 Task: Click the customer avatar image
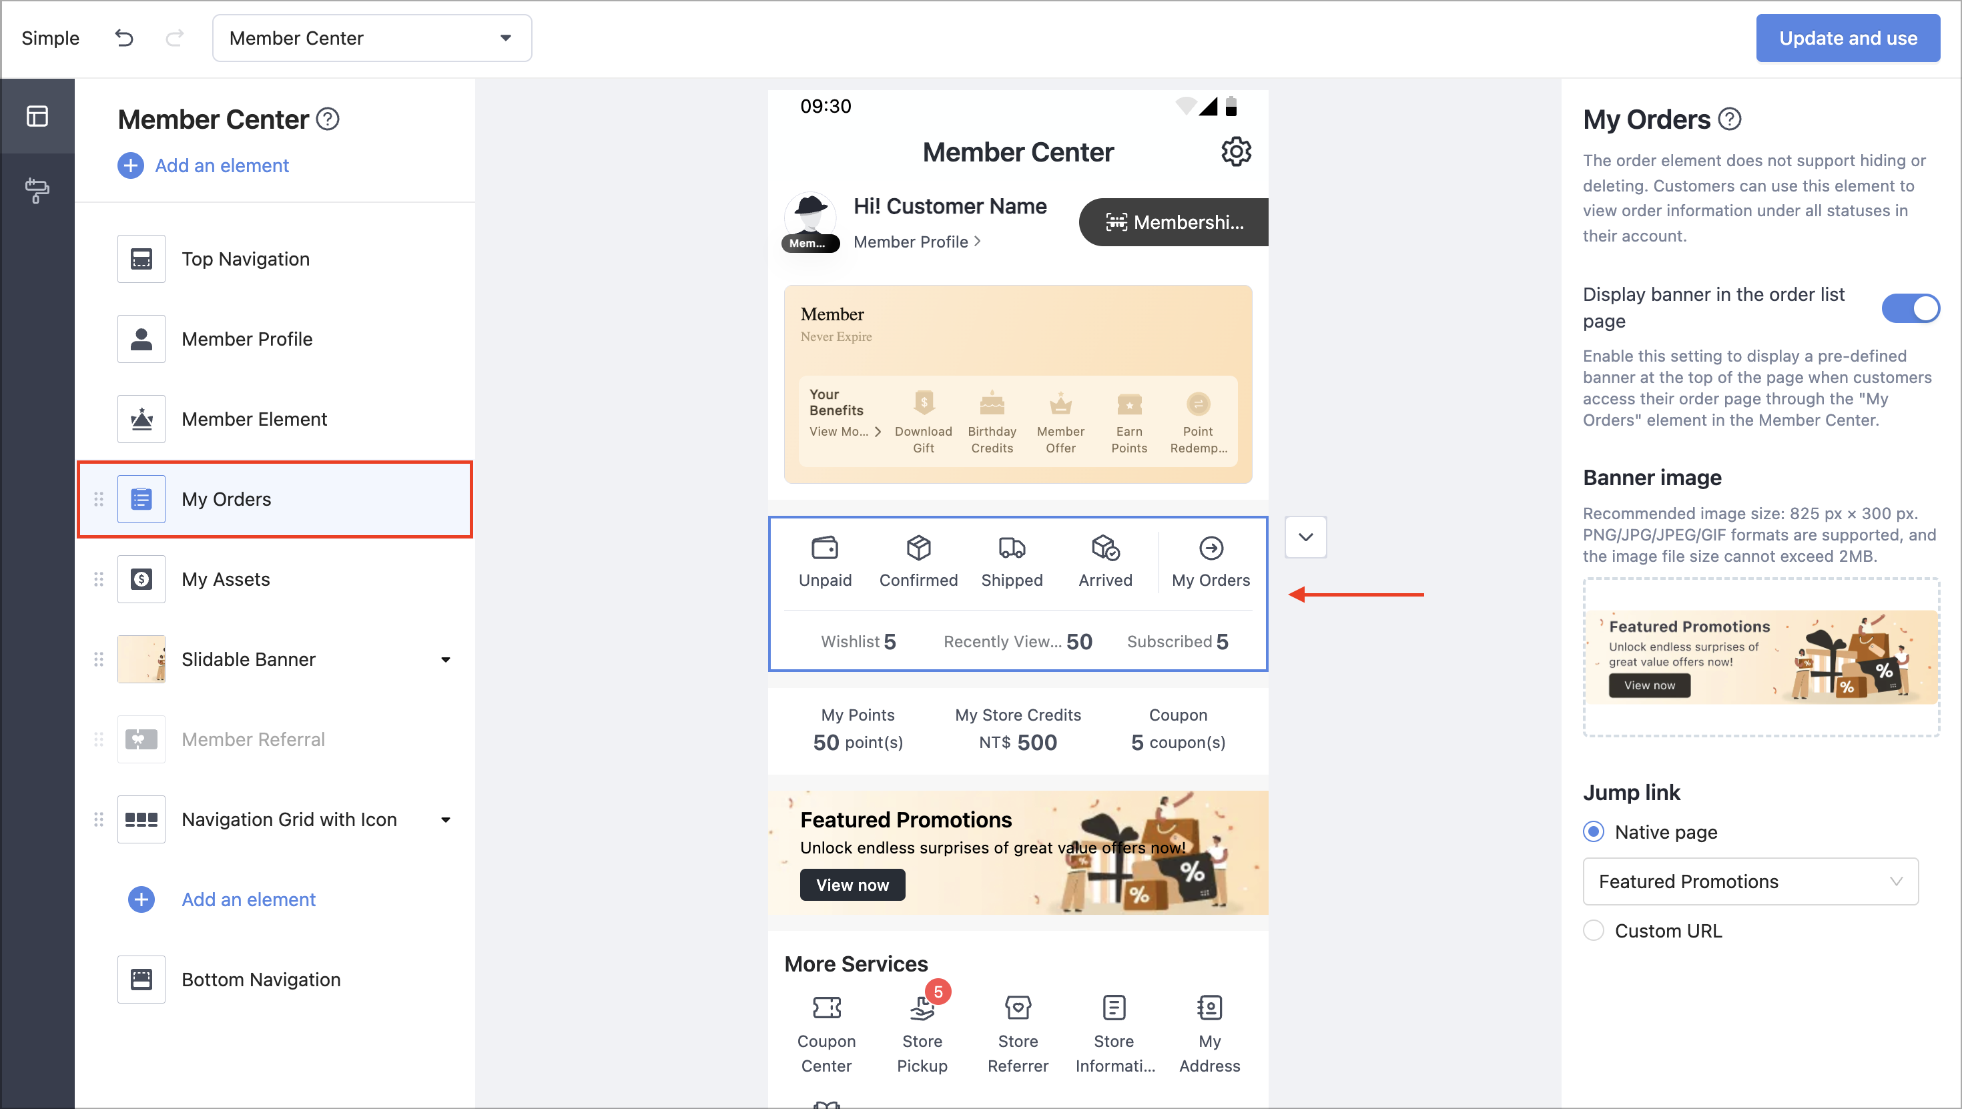(810, 221)
